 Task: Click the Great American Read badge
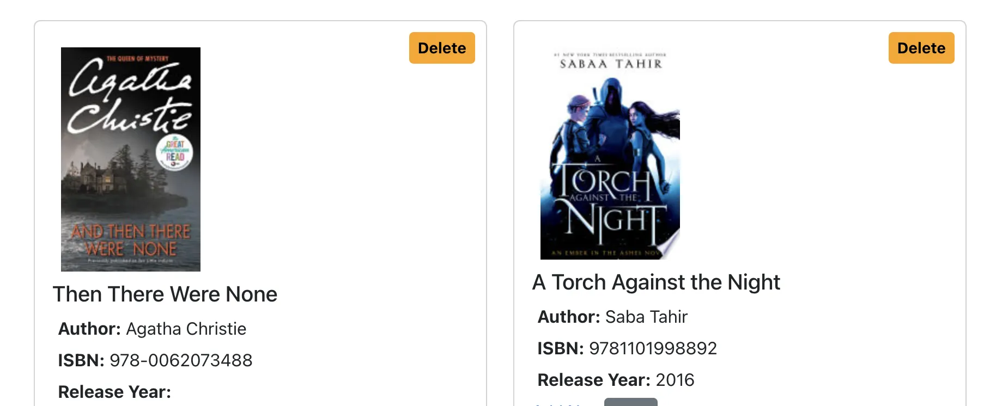[x=174, y=152]
